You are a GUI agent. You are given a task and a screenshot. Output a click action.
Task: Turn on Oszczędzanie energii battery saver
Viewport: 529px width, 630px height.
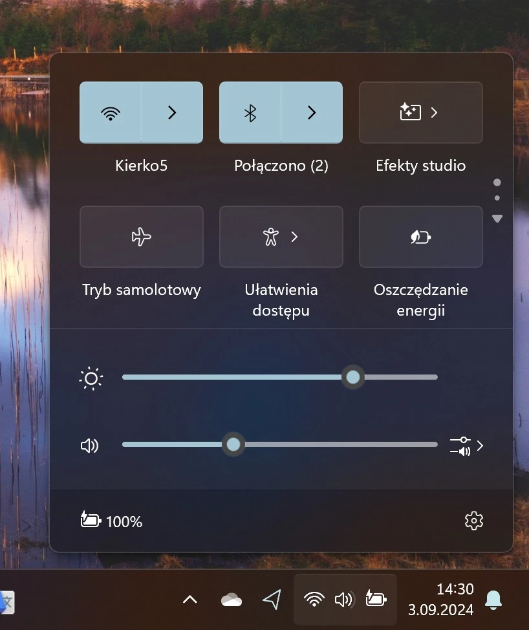pyautogui.click(x=420, y=237)
